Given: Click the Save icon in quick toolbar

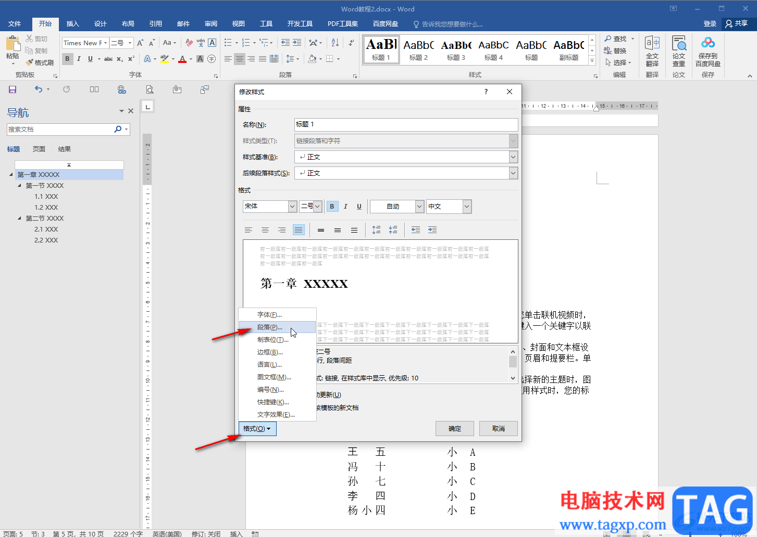Looking at the screenshot, I should pyautogui.click(x=13, y=89).
